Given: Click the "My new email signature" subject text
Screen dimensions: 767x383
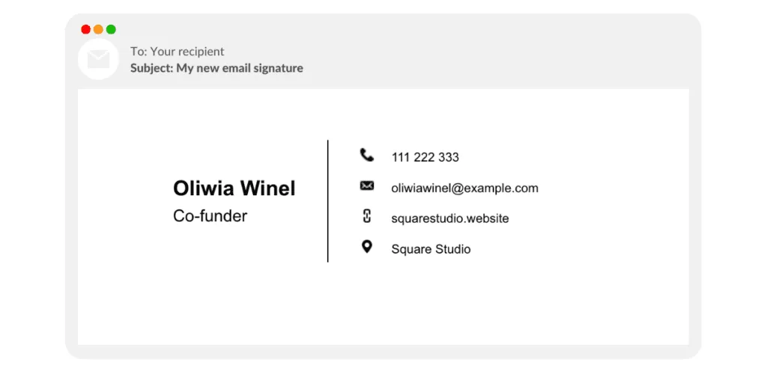Looking at the screenshot, I should [x=240, y=68].
